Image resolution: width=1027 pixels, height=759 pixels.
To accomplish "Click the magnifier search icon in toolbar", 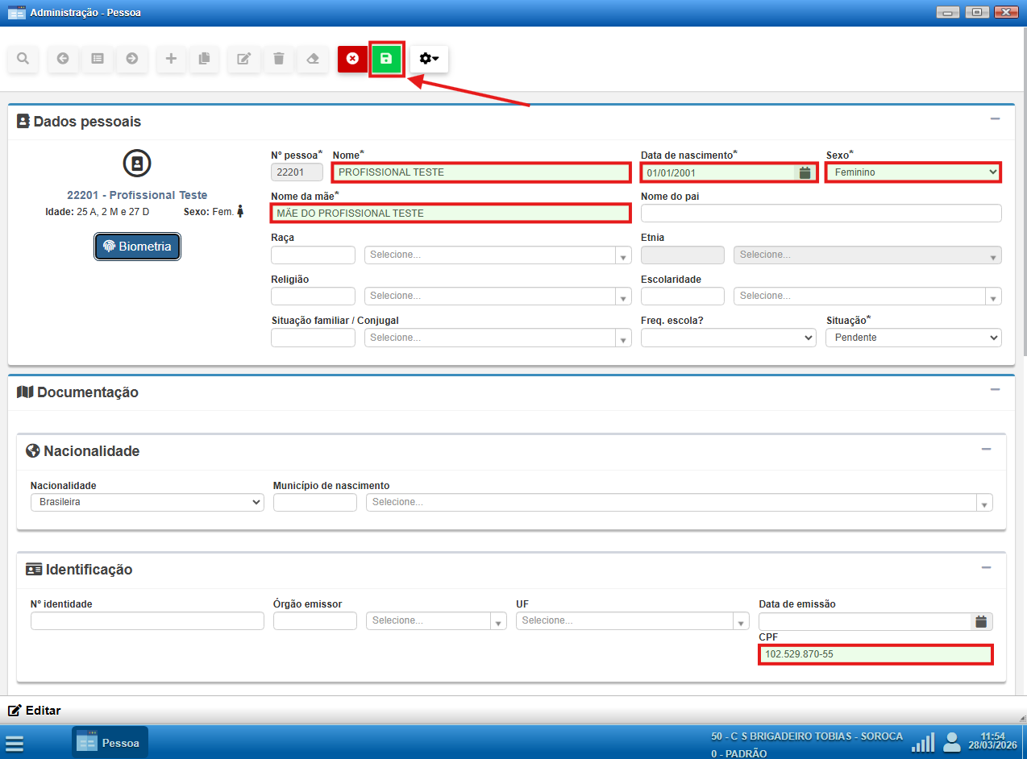I will (x=23, y=59).
